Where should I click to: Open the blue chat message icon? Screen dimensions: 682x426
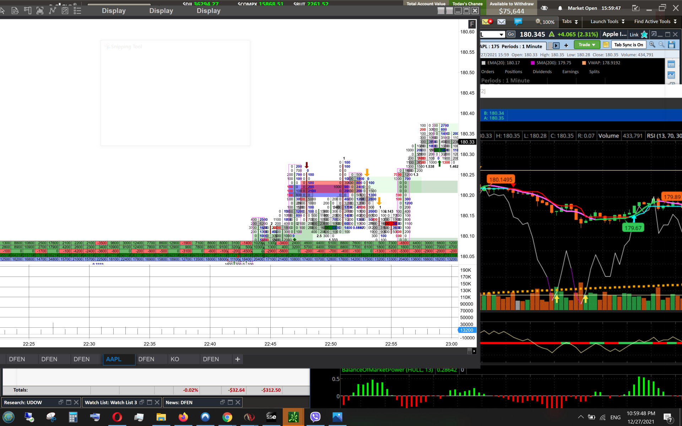[x=518, y=22]
